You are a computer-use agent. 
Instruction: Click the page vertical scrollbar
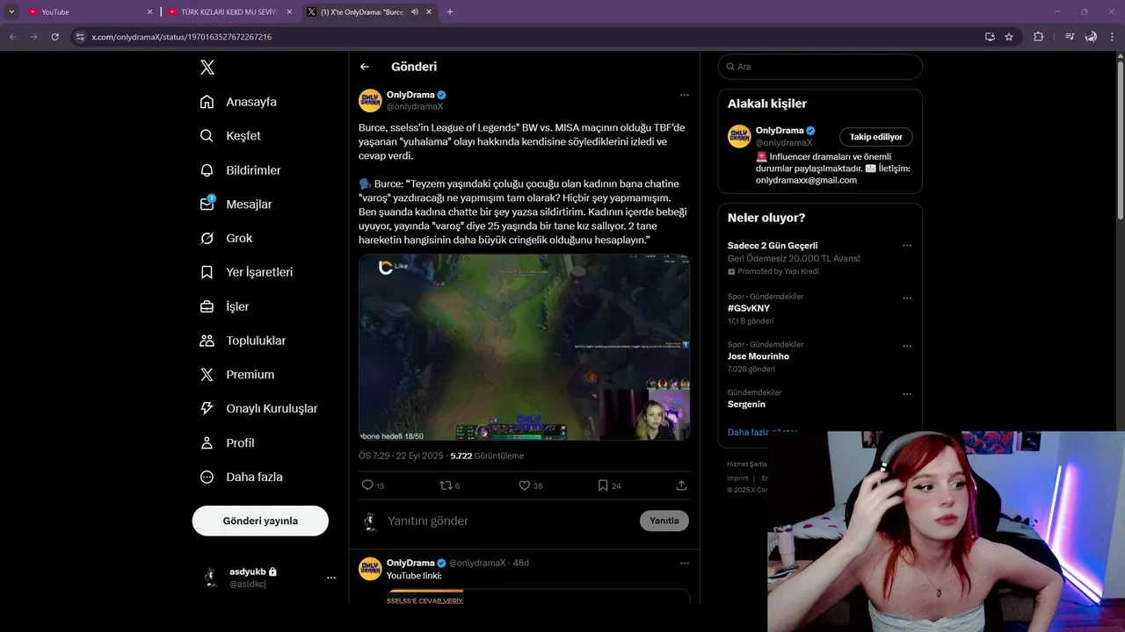click(1120, 140)
